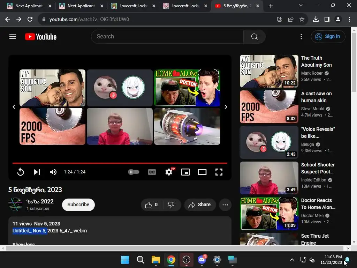
Task: Open School Shooter Suspect sidebar thumbnail
Action: (269, 178)
